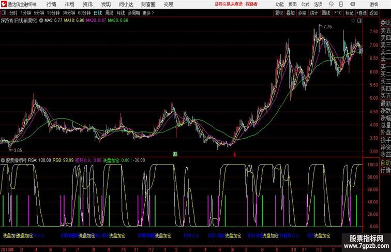Open F10 company info
Viewport: 391px width, 252px height.
click(338, 13)
